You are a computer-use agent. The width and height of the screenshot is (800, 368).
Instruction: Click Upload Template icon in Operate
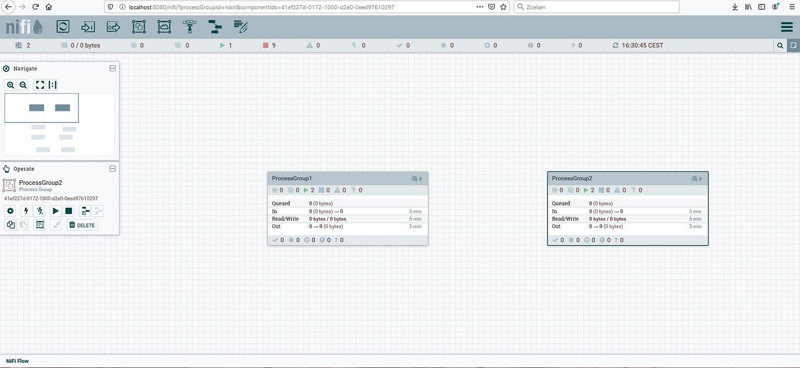[97, 211]
